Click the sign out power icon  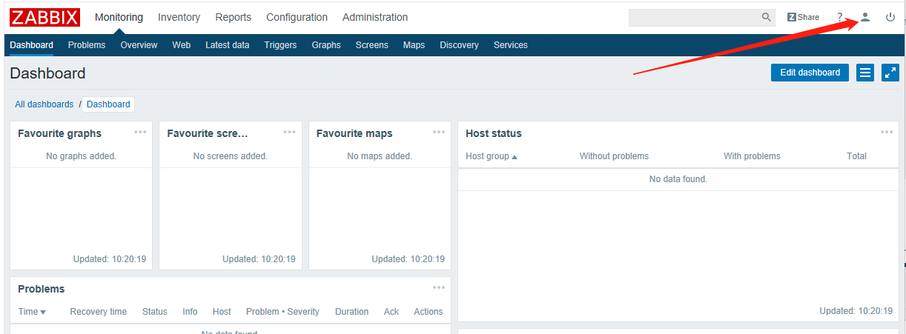890,17
